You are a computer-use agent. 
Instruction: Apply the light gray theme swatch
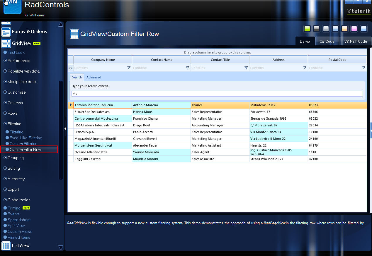[x=326, y=29]
